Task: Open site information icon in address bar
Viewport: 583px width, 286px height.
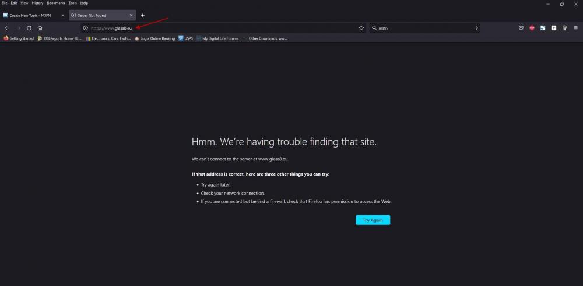Action: [86, 28]
